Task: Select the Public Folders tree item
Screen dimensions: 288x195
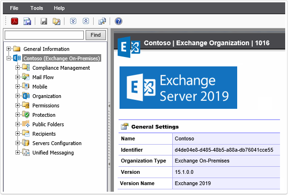Action: pos(48,124)
